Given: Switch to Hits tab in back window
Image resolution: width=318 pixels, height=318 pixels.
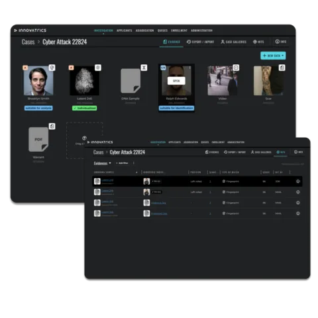Looking at the screenshot, I should point(258,42).
